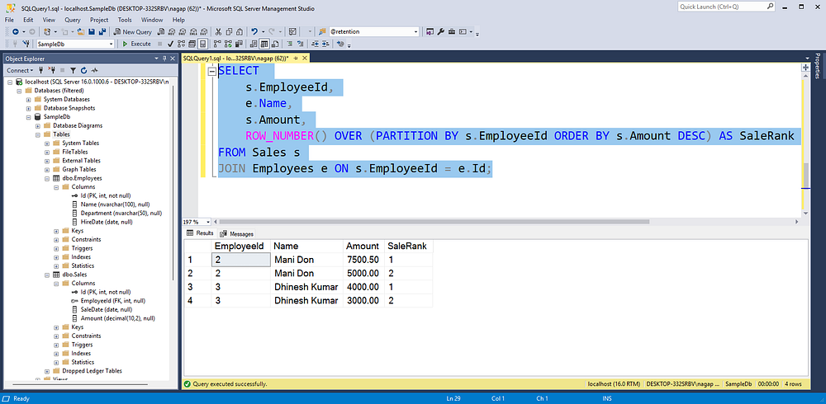Screen dimensions: 826x404
Task: Select the Database Snapshots tree item
Action: pyautogui.click(x=68, y=108)
